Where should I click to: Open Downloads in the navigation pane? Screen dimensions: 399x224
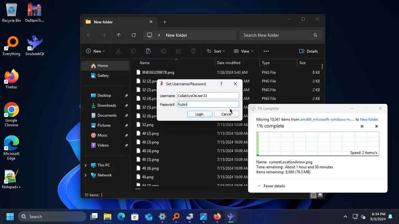[x=105, y=105]
